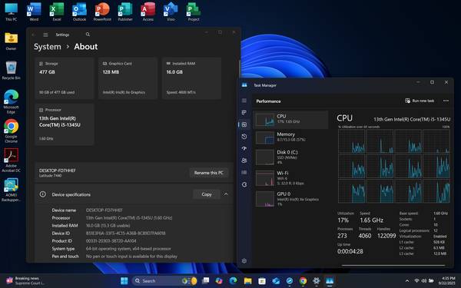Open Services page in Task Manager sidebar
461x288 pixels.
pyautogui.click(x=244, y=184)
